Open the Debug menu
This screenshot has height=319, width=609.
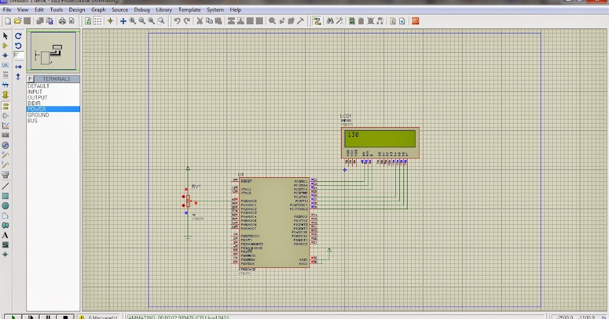(x=142, y=10)
